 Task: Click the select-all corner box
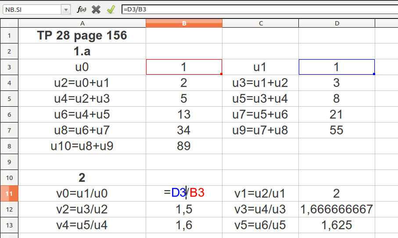(x=9, y=23)
